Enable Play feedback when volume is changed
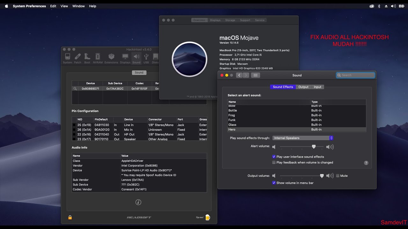This screenshot has height=229, width=408. (x=274, y=163)
